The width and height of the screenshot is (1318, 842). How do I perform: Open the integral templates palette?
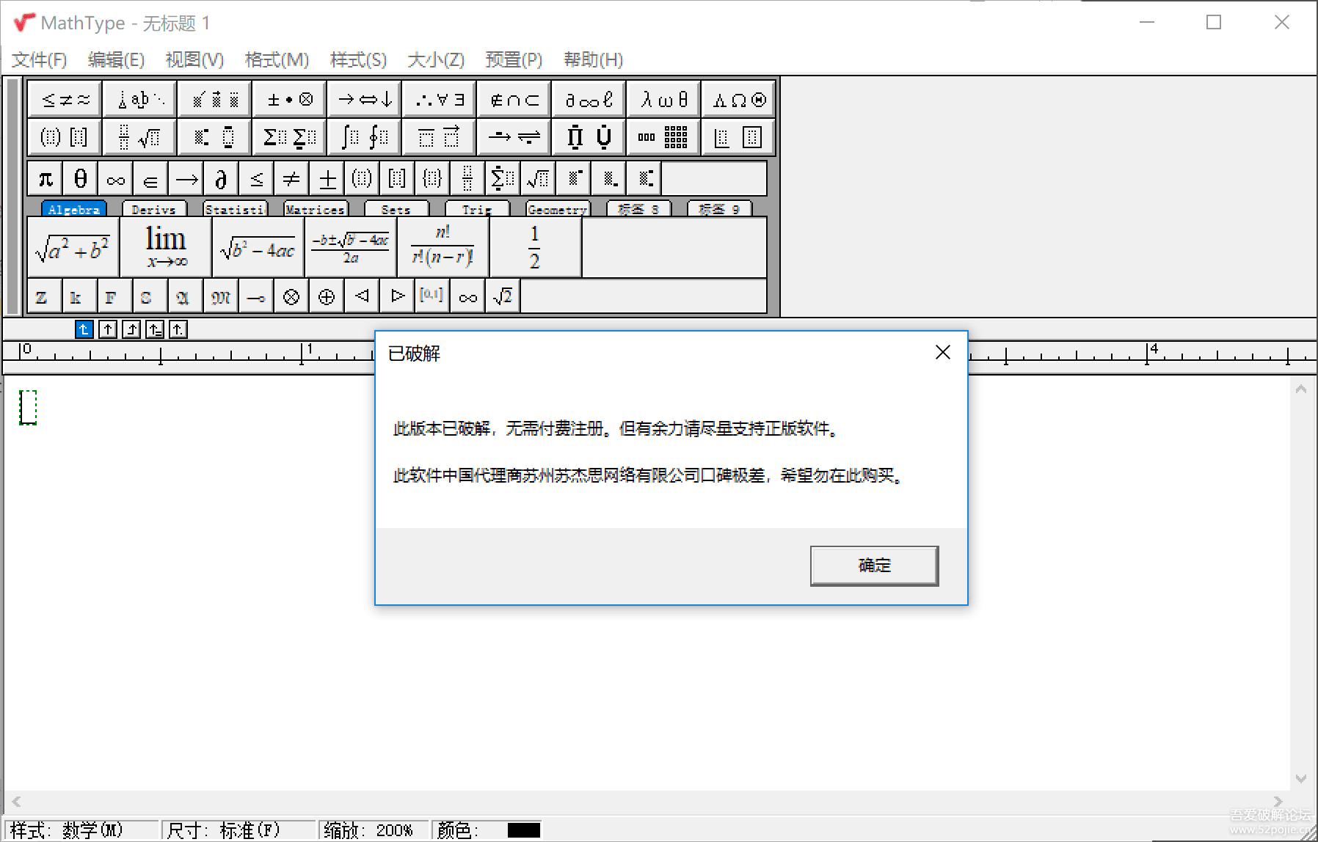(364, 137)
